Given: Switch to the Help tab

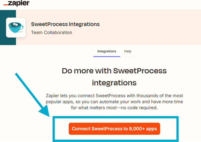Looking at the screenshot, I should 128,51.
